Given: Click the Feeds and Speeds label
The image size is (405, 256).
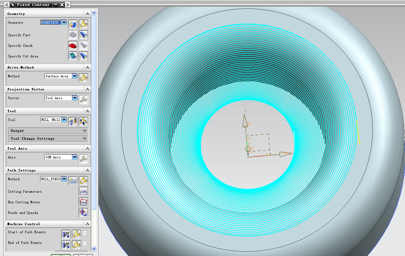Looking at the screenshot, I should point(23,213).
